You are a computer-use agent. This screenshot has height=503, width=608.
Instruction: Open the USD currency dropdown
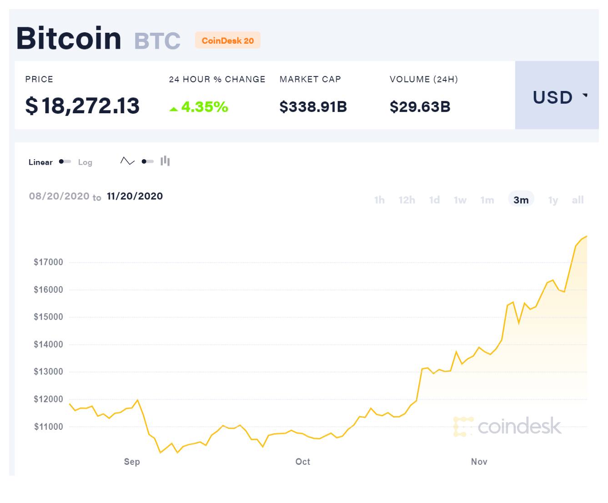point(557,95)
